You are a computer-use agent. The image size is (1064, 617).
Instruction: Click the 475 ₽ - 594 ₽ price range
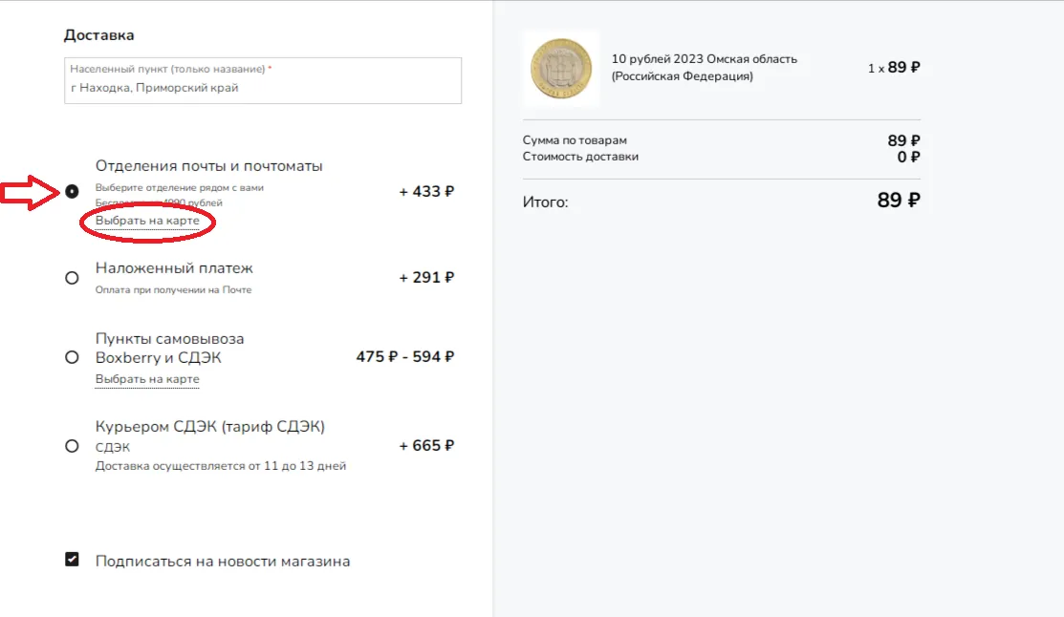pyautogui.click(x=405, y=356)
